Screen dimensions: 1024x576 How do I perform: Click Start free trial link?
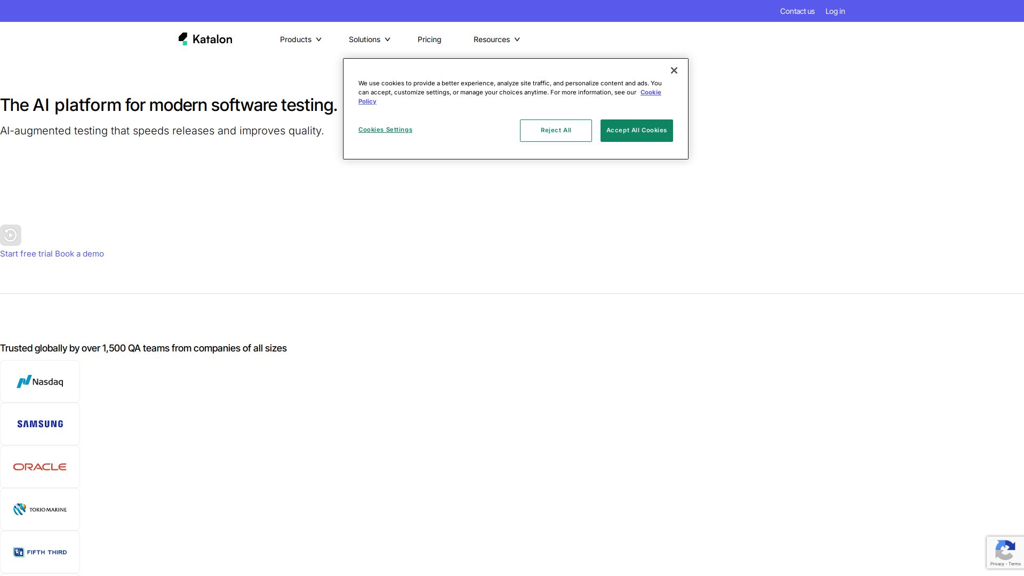click(26, 254)
